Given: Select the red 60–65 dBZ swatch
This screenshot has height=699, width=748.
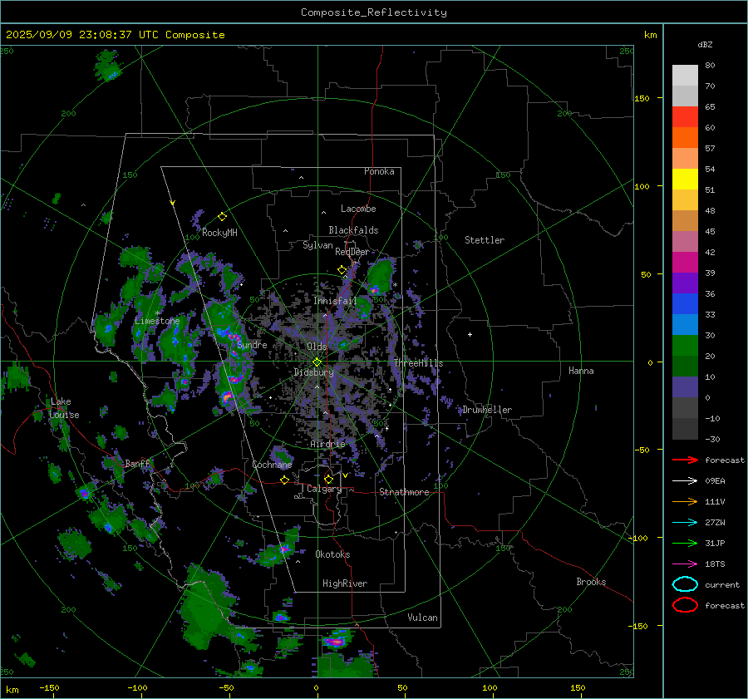Looking at the screenshot, I should click(685, 117).
